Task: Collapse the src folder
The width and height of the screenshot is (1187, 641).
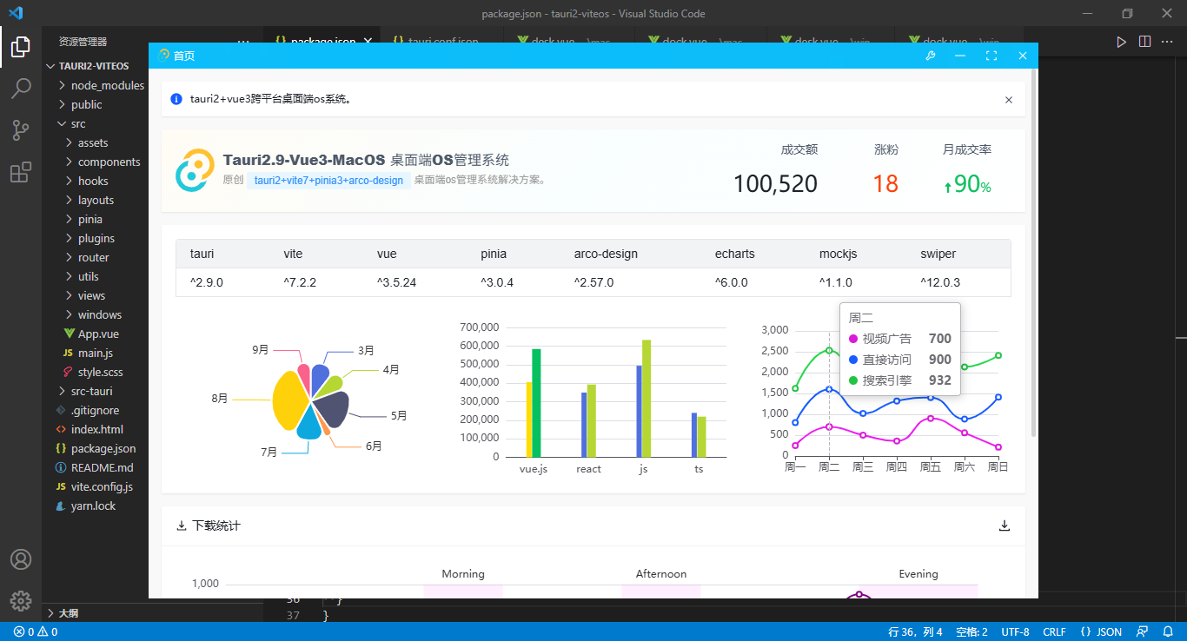Action: point(62,123)
